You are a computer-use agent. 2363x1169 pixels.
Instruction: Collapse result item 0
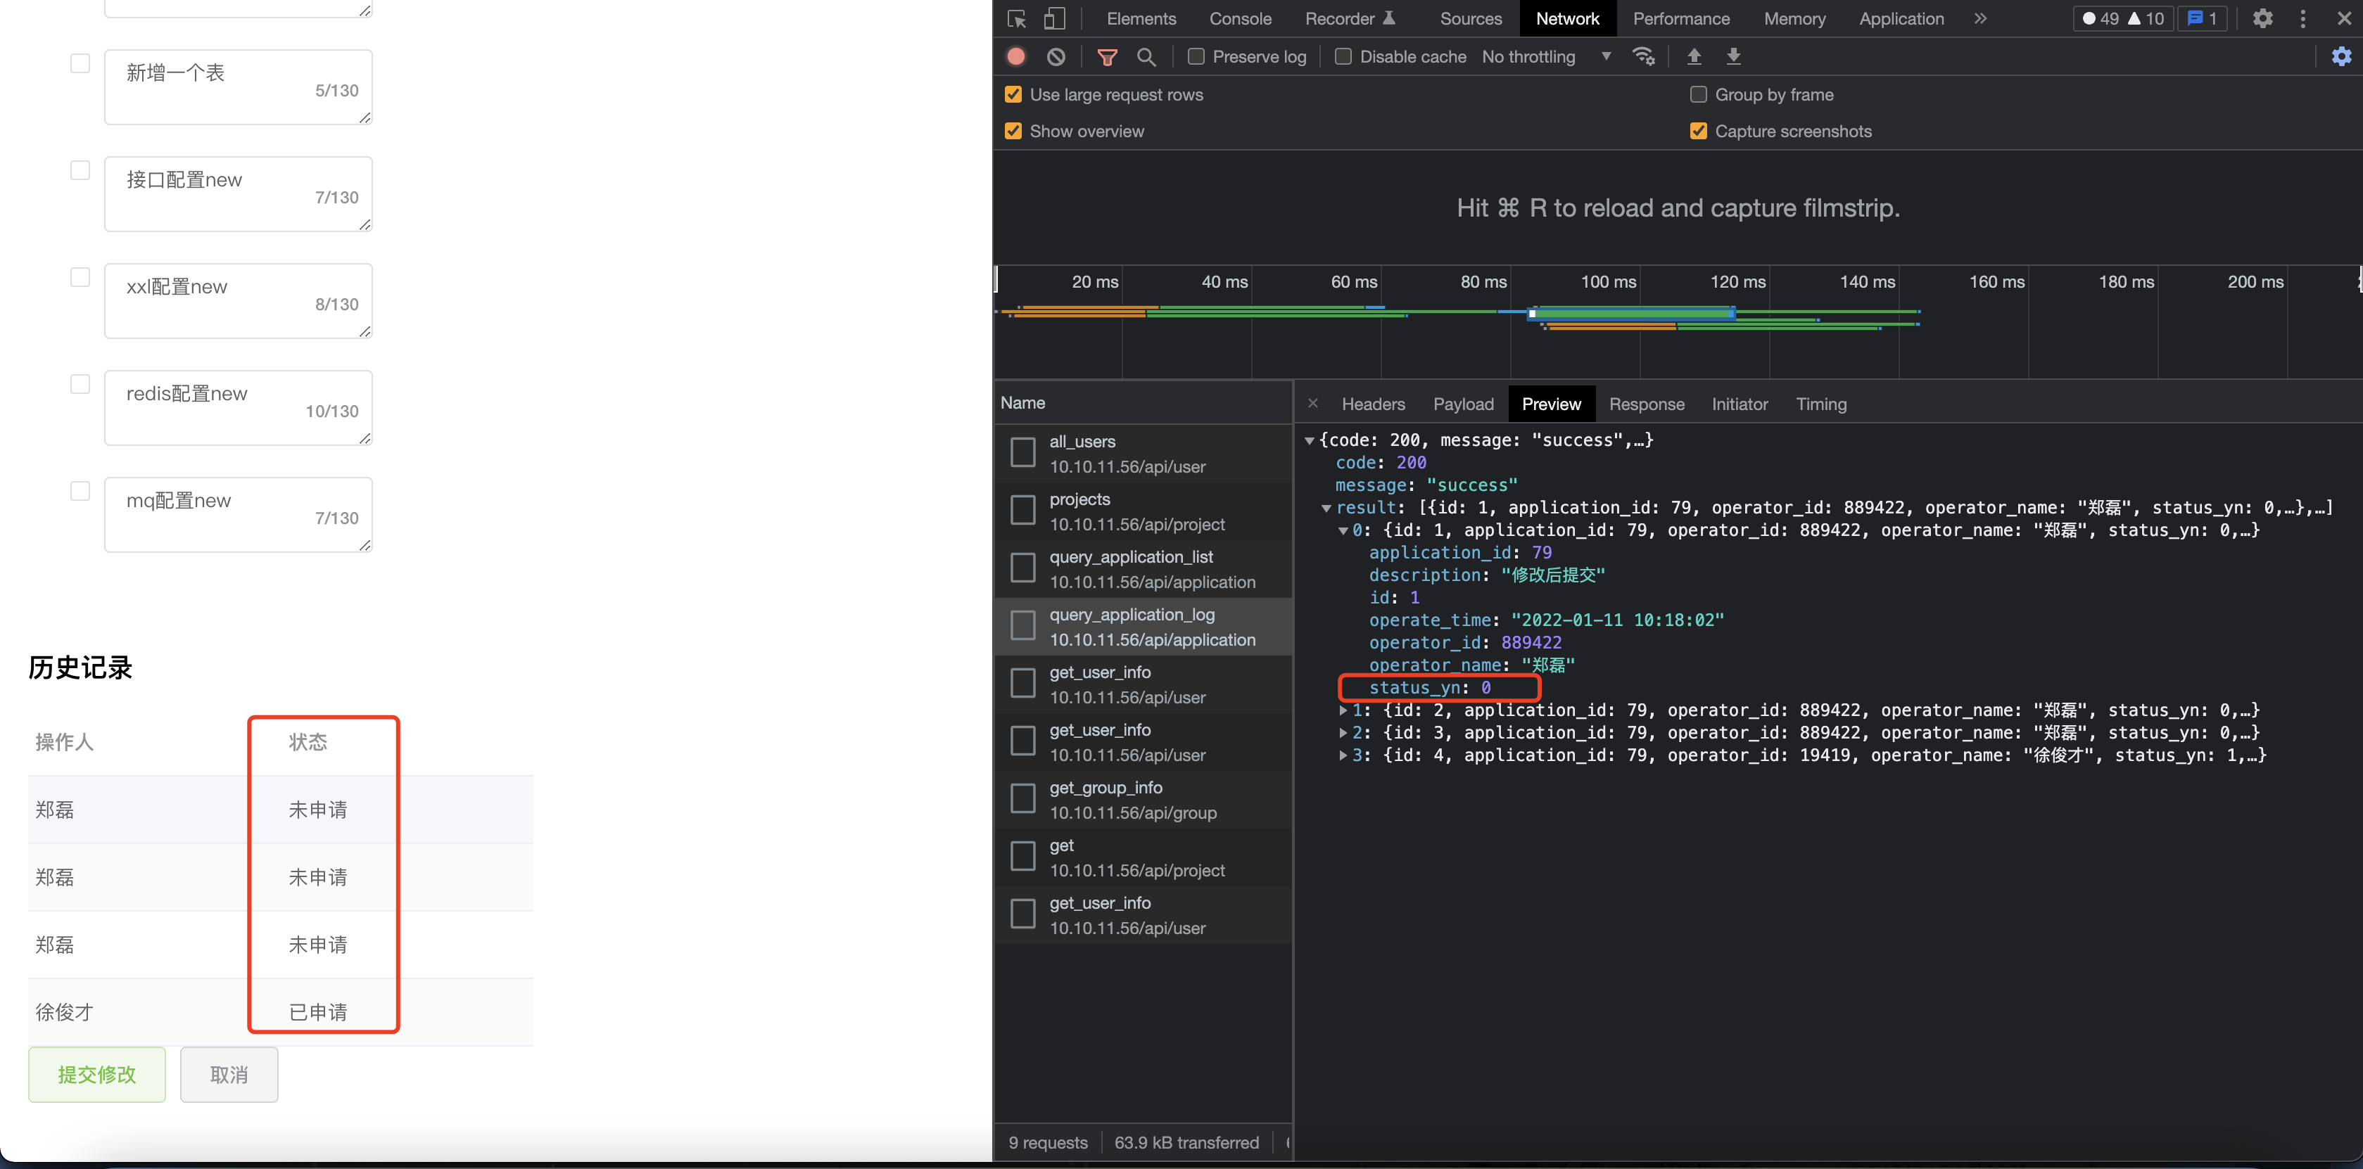pos(1343,531)
